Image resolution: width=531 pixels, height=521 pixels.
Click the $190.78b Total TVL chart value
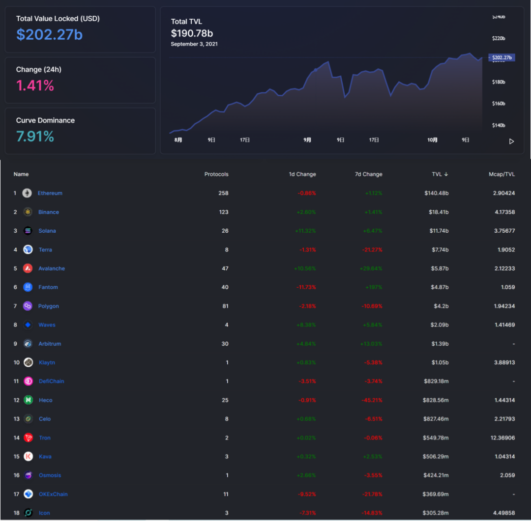click(x=192, y=33)
